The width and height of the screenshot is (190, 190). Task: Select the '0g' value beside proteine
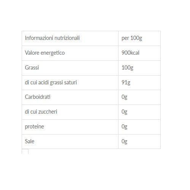[x=139, y=127]
